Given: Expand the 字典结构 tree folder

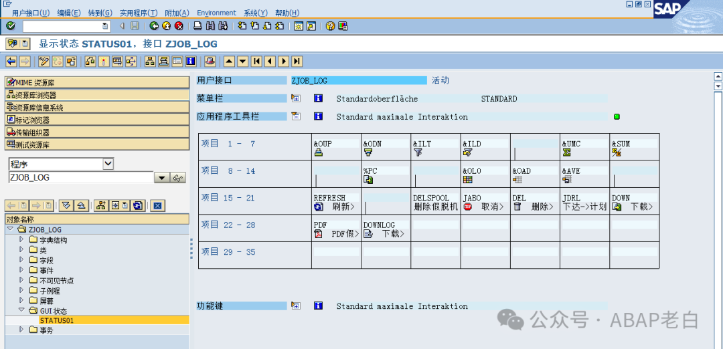Looking at the screenshot, I should (21, 240).
